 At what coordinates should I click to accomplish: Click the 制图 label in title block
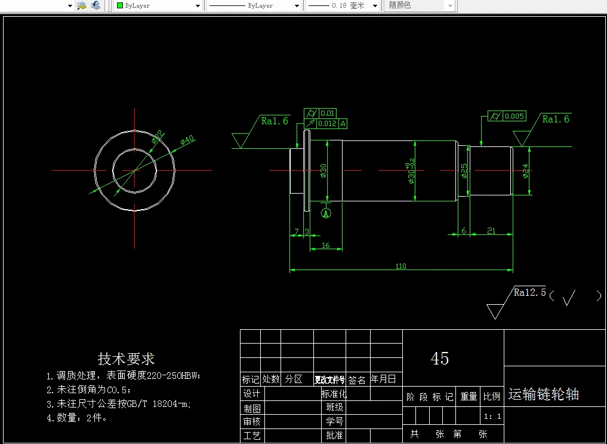pos(252,409)
